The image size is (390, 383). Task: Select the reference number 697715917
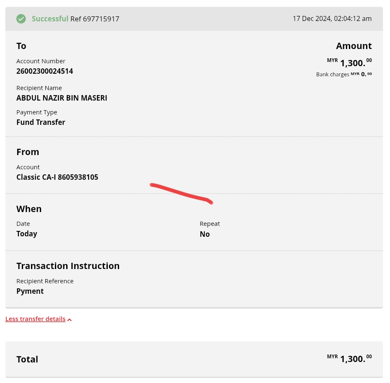[x=101, y=19]
